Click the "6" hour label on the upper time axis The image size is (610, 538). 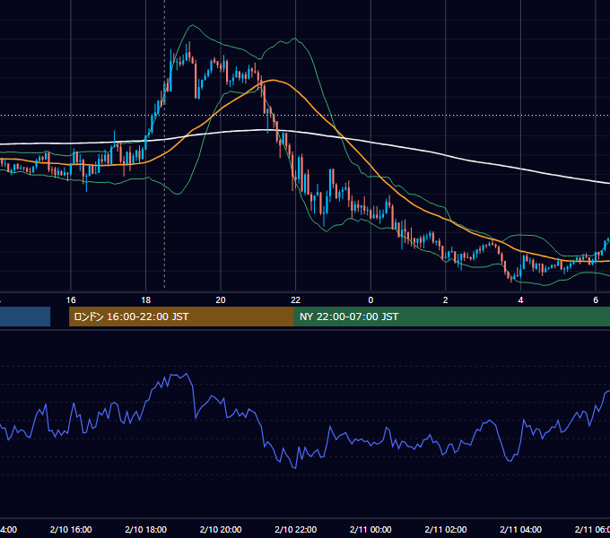(x=596, y=300)
